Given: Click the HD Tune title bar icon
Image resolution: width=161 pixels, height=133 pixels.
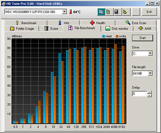Looking at the screenshot, I should (x=4, y=4).
